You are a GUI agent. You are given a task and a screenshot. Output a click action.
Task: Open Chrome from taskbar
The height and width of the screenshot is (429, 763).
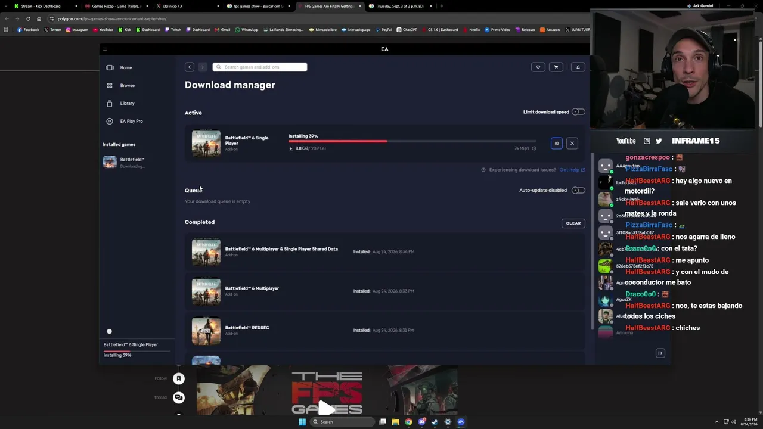click(x=408, y=422)
